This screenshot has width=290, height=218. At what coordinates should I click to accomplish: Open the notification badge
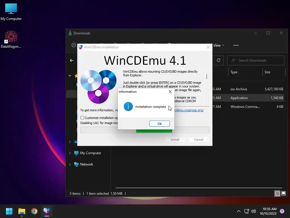click(282, 211)
